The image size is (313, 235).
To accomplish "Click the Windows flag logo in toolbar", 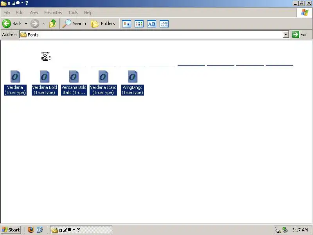I will pos(305,13).
